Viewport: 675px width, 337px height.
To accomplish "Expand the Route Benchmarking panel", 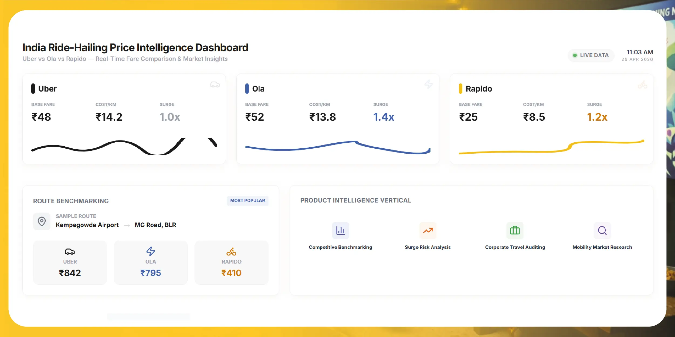I will [71, 201].
